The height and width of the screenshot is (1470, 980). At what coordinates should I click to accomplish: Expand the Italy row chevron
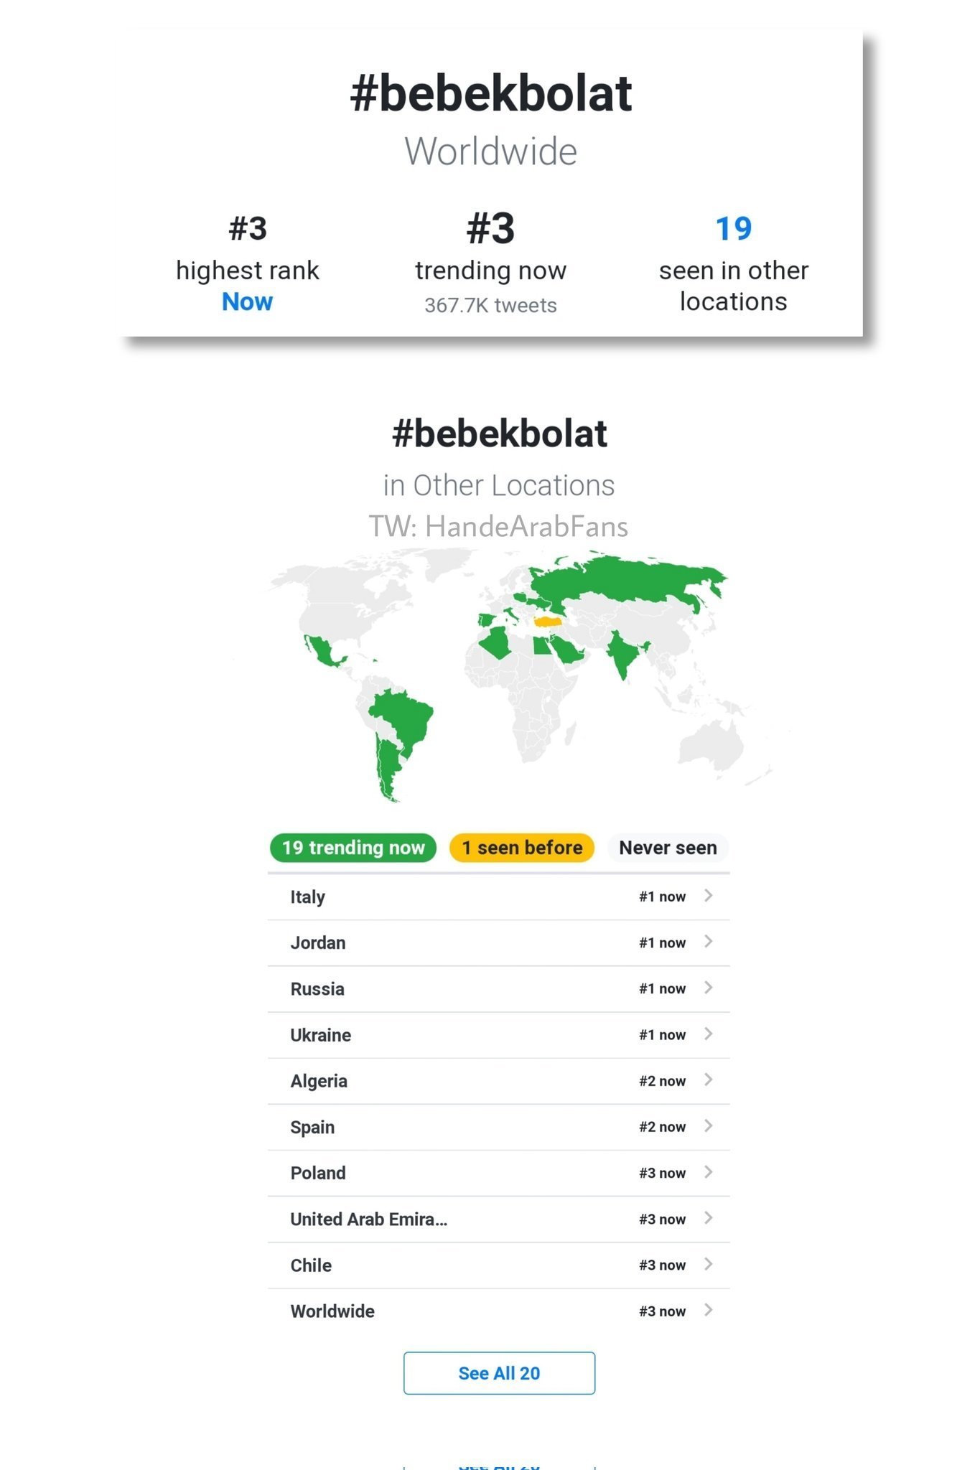pos(708,896)
